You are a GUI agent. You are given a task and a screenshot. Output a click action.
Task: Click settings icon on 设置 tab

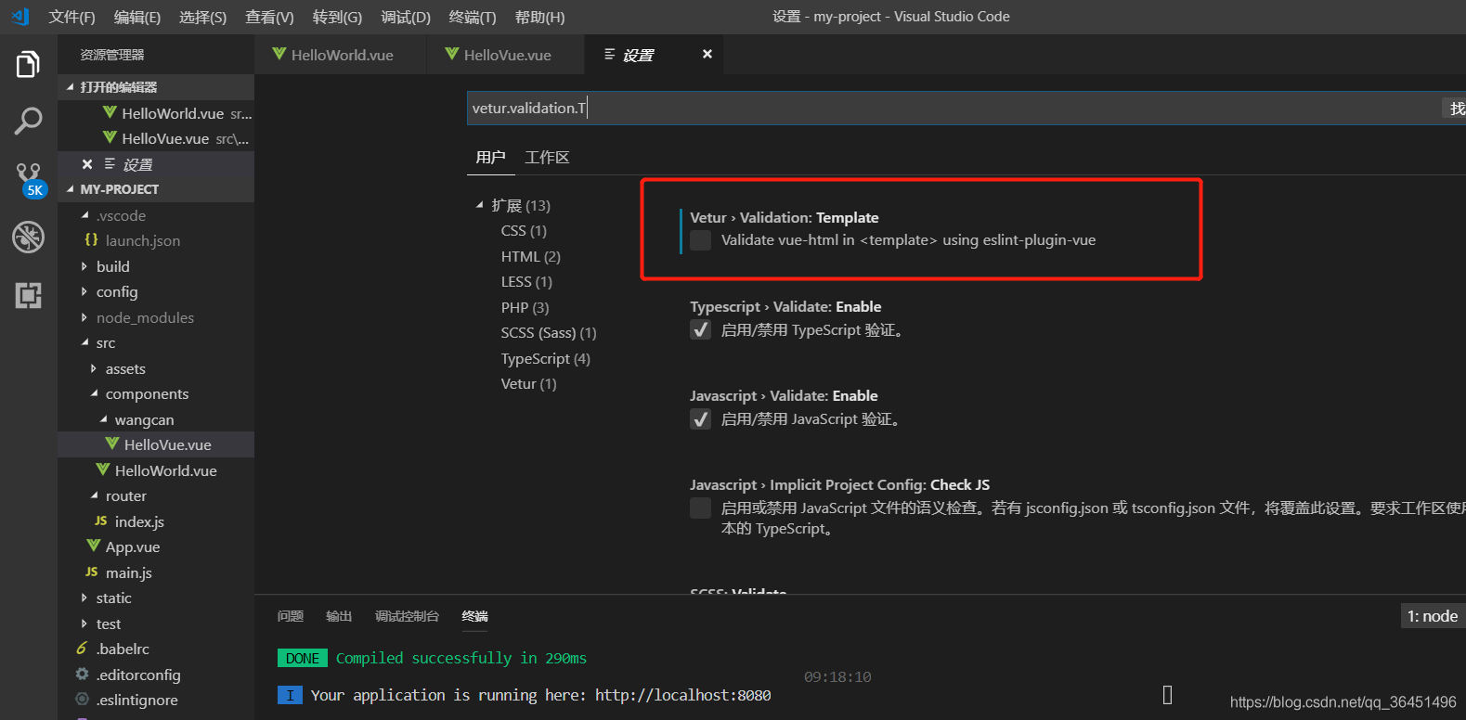(x=610, y=55)
